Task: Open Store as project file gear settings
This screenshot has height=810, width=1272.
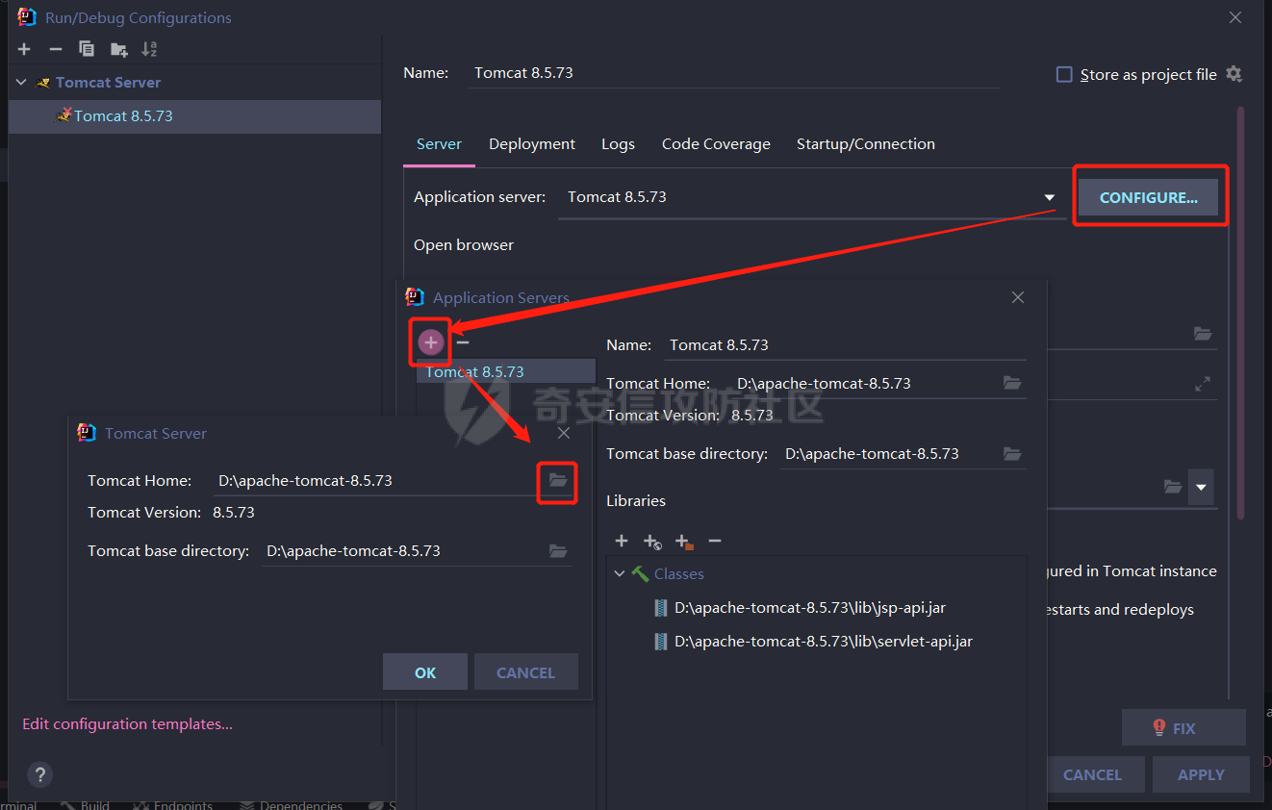Action: point(1234,74)
